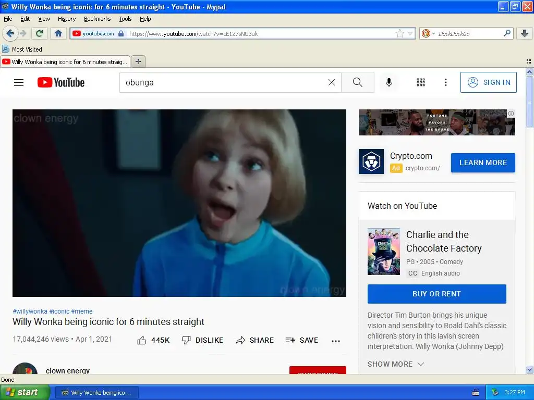Click the SHARE arrow button
Image resolution: width=534 pixels, height=400 pixels.
click(x=254, y=340)
